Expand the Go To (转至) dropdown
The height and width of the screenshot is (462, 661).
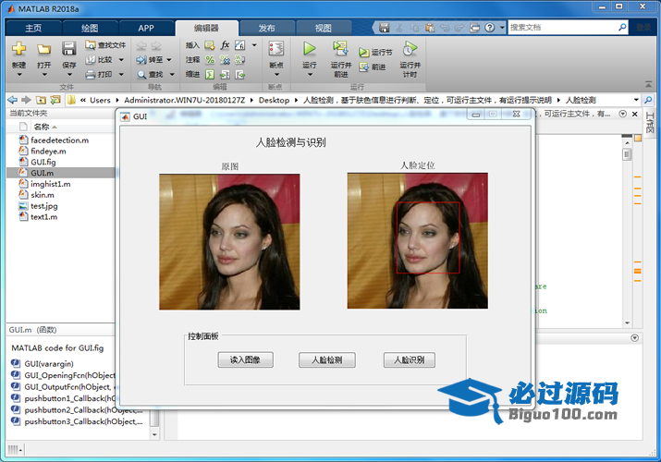point(168,59)
